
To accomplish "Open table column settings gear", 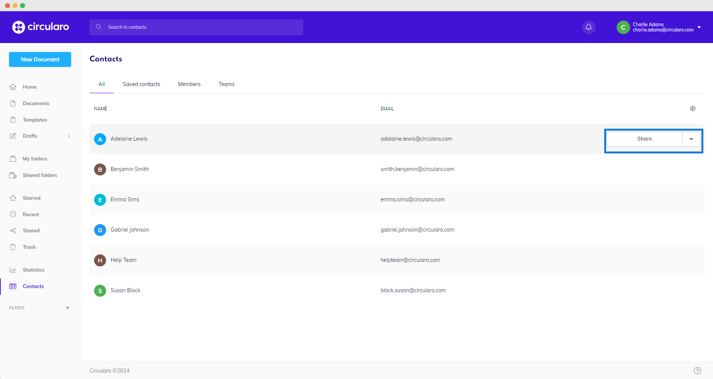I will pos(692,108).
